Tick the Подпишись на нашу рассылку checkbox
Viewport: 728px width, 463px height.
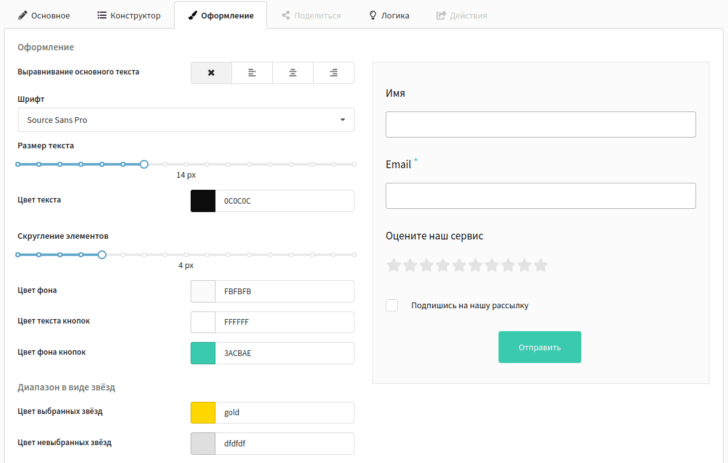tap(392, 305)
